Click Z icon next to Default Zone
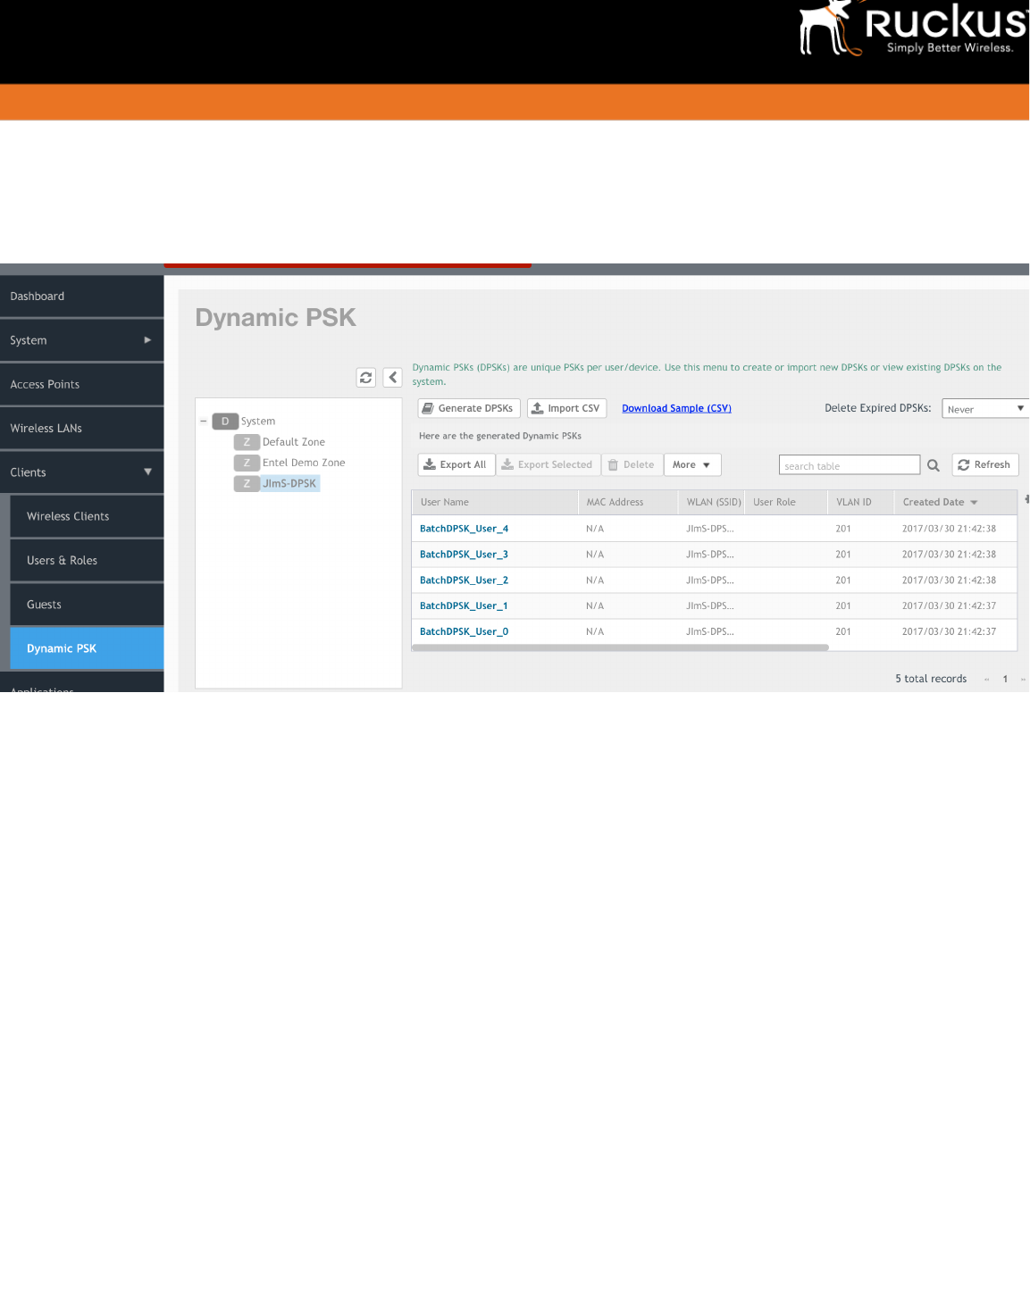1030x1311 pixels. tap(247, 442)
